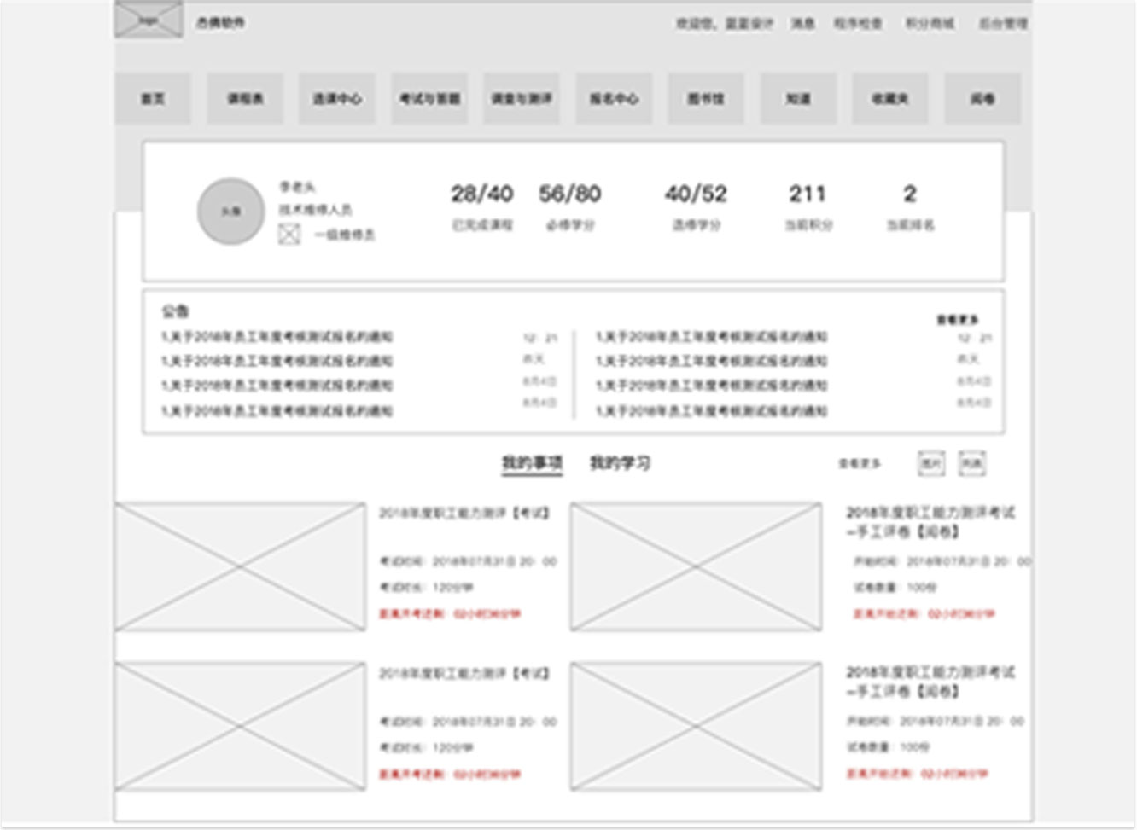
Task: Go to the 首页 tab
Action: coord(152,98)
